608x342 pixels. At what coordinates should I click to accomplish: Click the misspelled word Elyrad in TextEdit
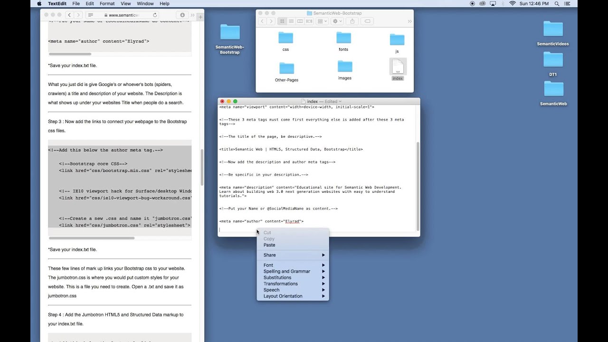[292, 221]
